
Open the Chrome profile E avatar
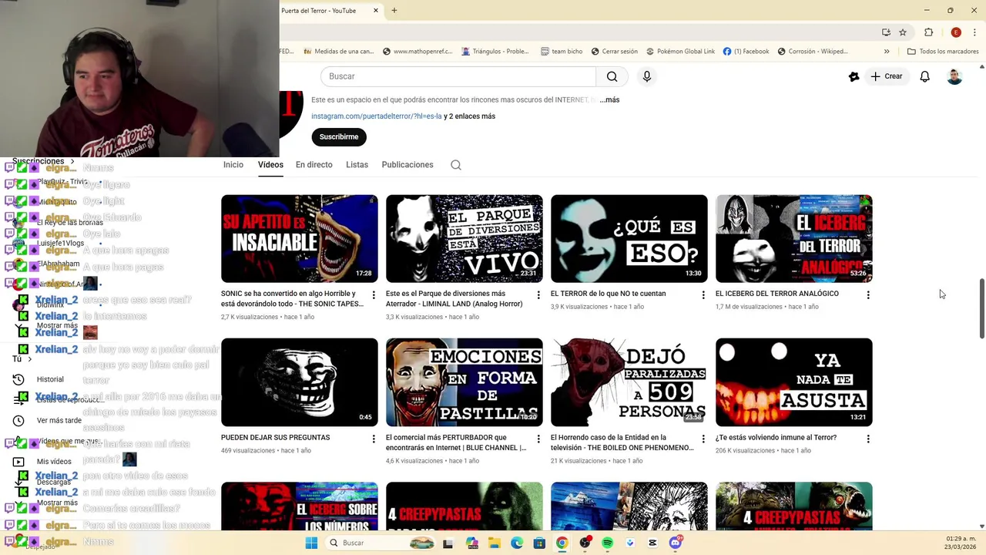click(956, 32)
